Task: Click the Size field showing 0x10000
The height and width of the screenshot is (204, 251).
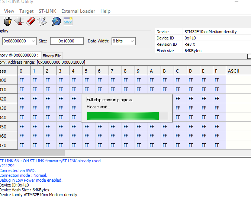Action: click(67, 41)
